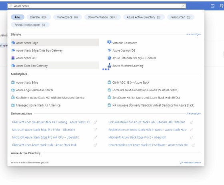This screenshot has width=224, height=185.
Task: Click Marketplace icon for KoçSistem Azure Stack HCI
Action: click(x=13, y=97)
